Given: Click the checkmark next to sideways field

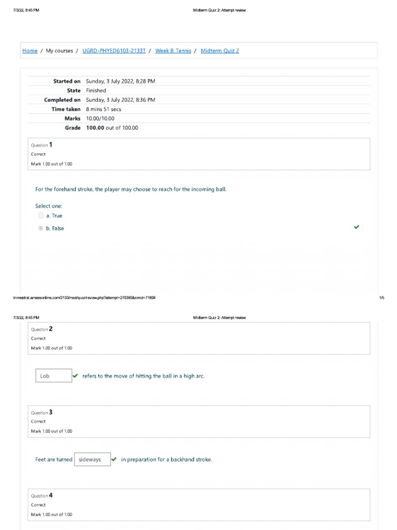Looking at the screenshot, I should click(x=114, y=459).
